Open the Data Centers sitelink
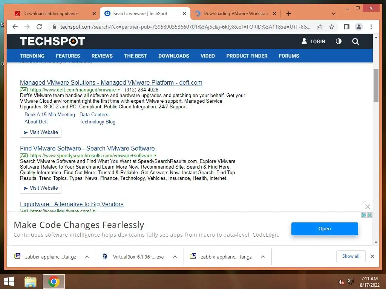The image size is (386, 289). pyautogui.click(x=94, y=114)
